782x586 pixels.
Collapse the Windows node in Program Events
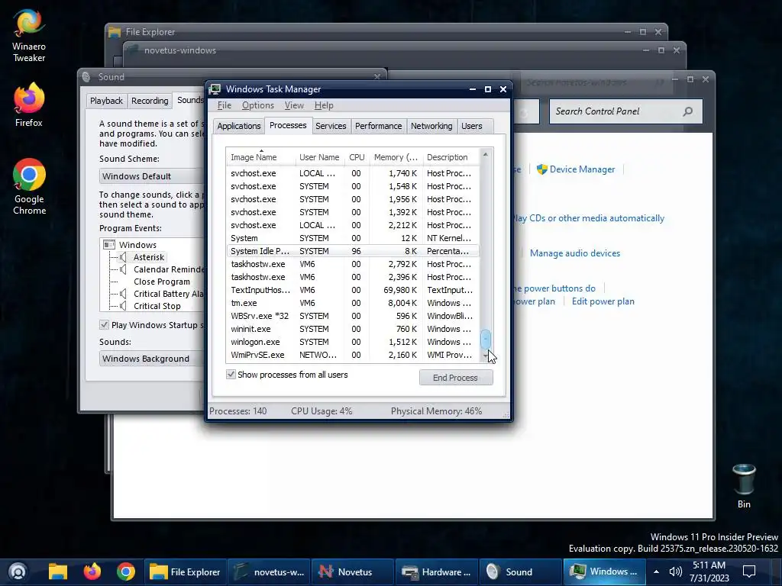tap(108, 245)
